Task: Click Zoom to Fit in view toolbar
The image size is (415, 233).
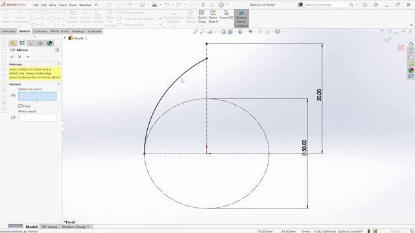Action: coord(195,32)
